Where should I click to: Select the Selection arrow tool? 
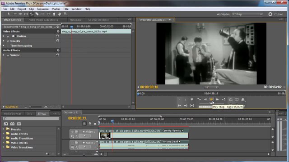[9, 14]
